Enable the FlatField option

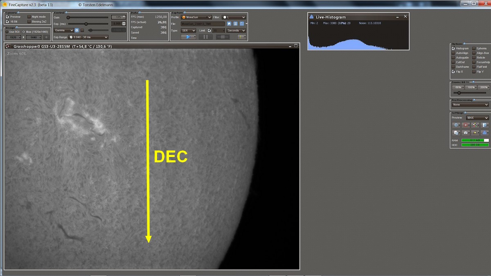point(474,67)
